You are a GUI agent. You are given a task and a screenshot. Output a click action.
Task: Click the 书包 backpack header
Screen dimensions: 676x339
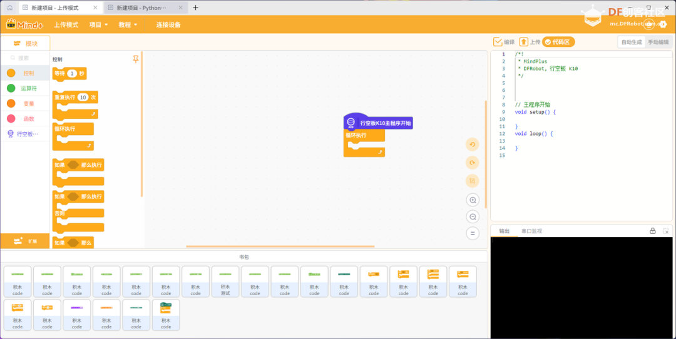[x=244, y=256]
